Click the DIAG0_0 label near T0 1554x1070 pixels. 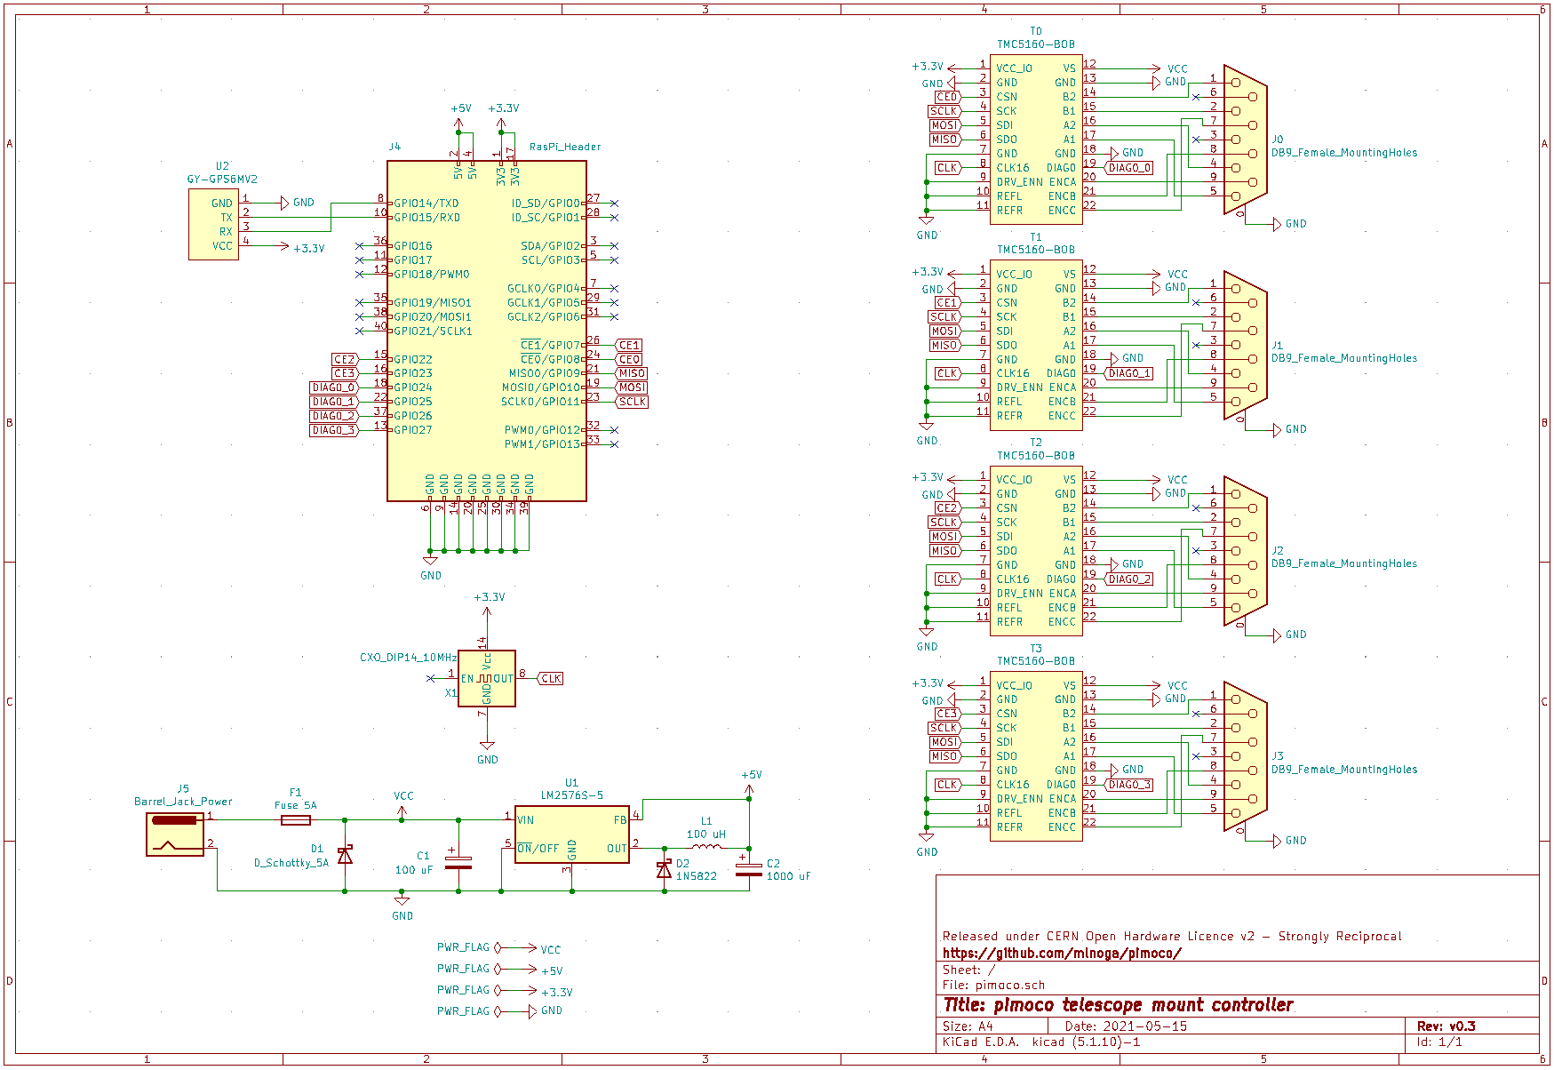click(1129, 168)
